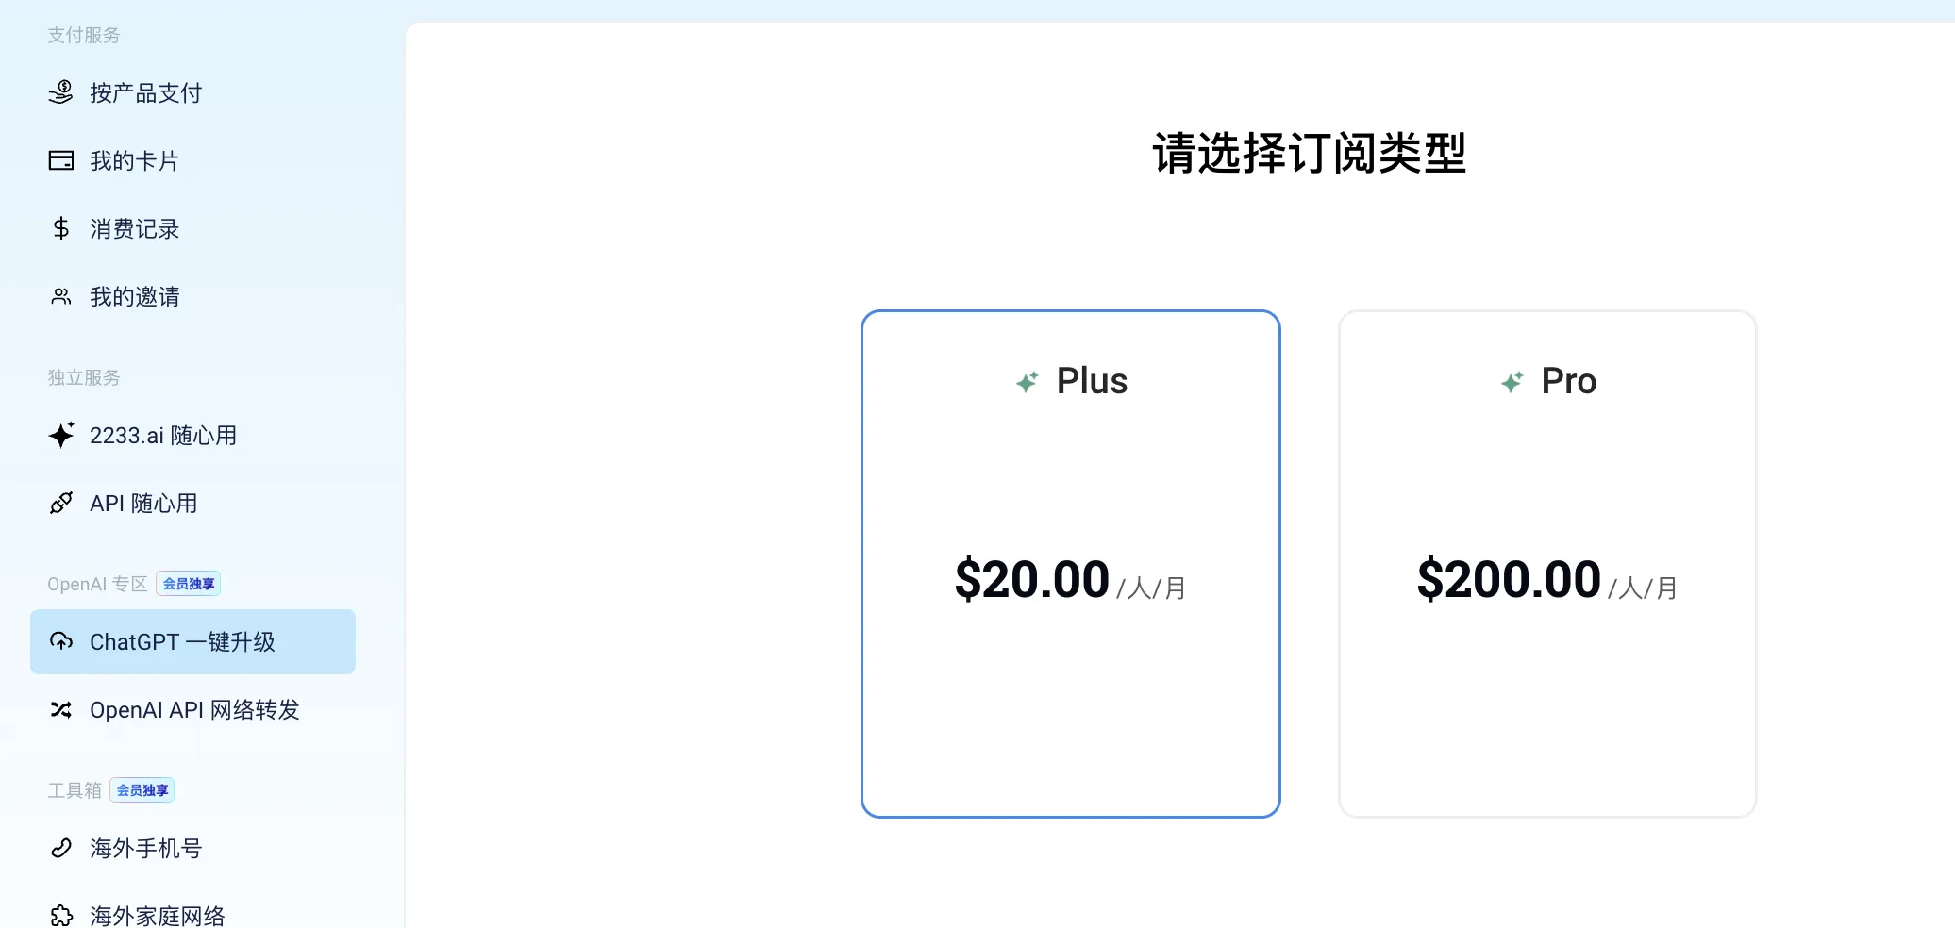Click the API 随心用 plug icon
Viewport: 1955px width, 928px height.
coord(60,503)
